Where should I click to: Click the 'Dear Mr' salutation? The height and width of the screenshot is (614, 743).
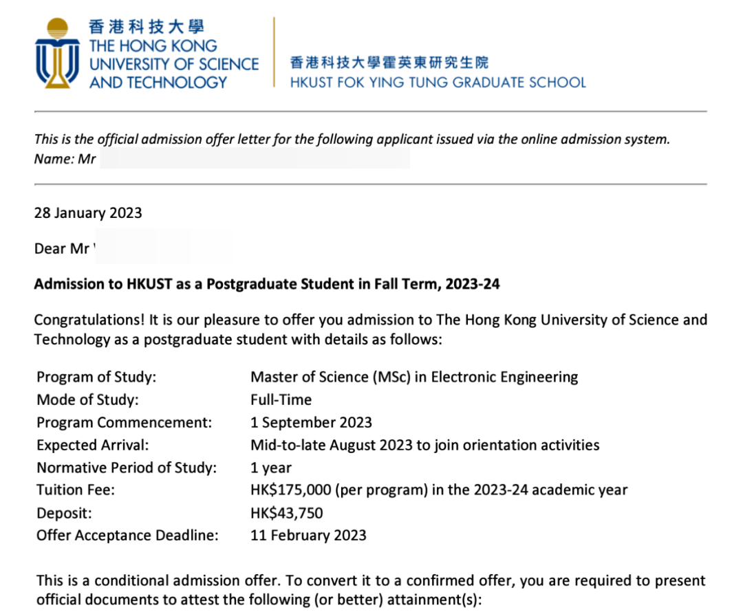[x=62, y=248]
